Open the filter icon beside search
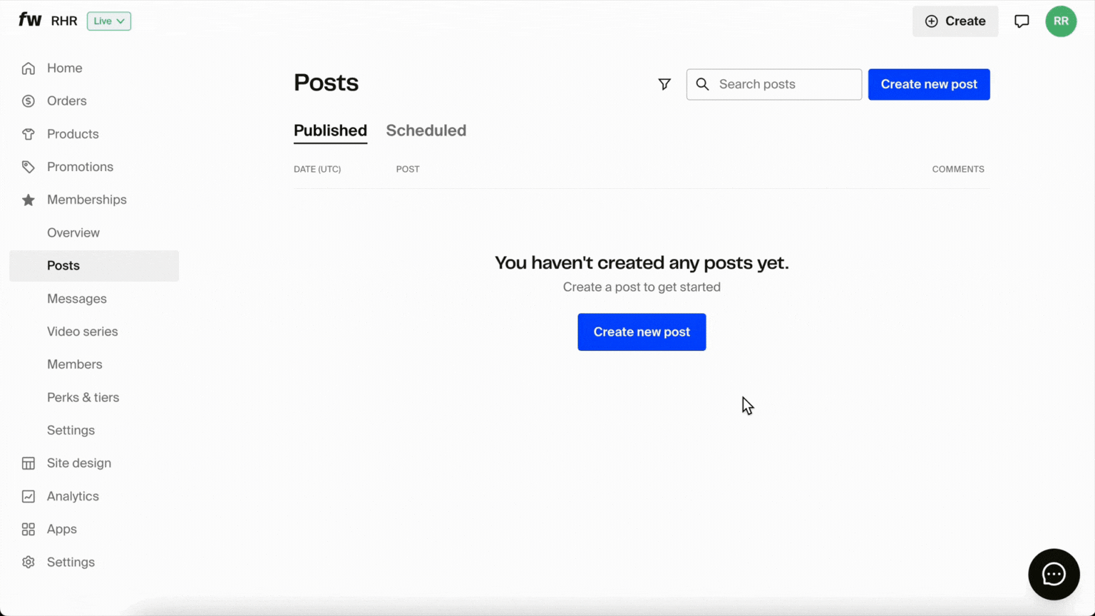 coord(664,84)
